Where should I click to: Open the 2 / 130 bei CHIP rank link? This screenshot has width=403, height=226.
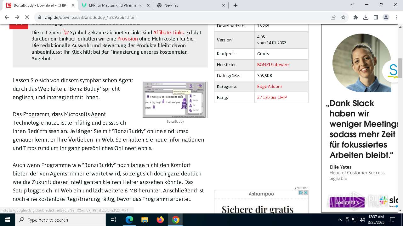(x=272, y=97)
